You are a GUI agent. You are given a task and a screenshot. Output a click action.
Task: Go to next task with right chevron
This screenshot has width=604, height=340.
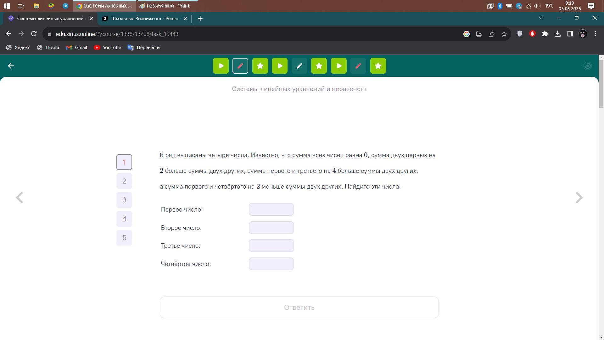click(x=579, y=198)
